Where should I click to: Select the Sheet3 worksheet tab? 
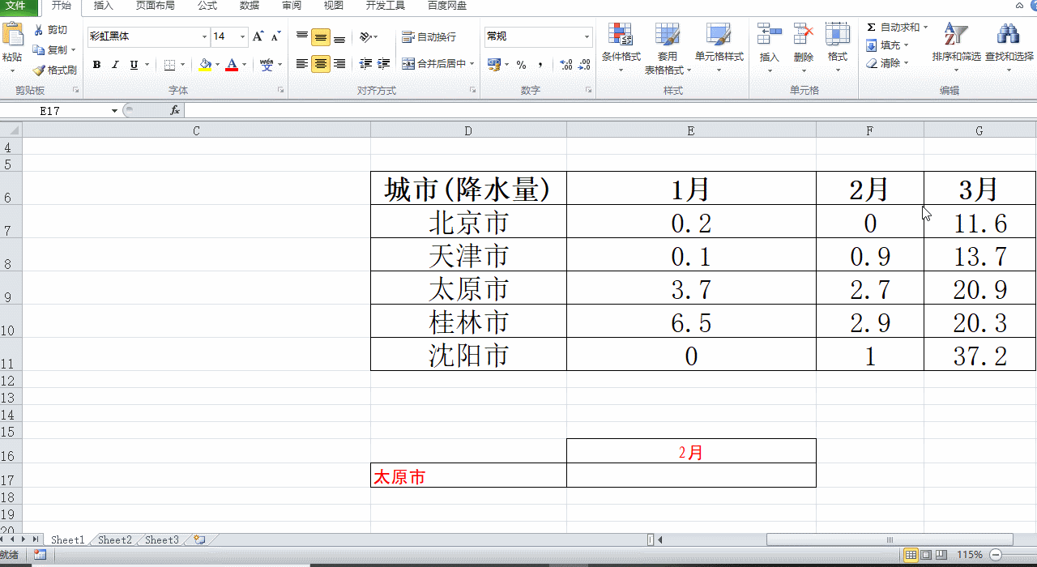pyautogui.click(x=162, y=539)
